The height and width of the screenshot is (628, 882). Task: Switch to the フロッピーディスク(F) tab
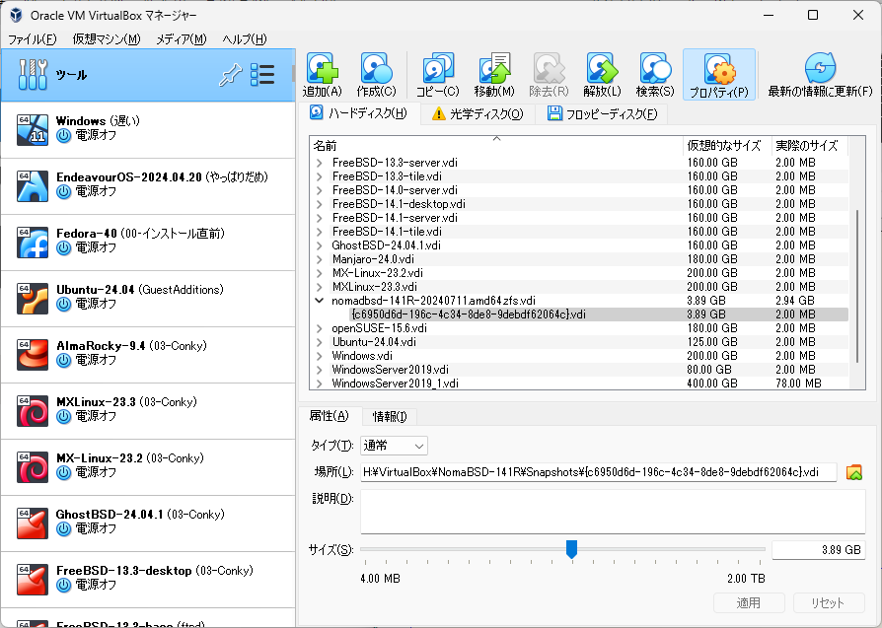[603, 114]
